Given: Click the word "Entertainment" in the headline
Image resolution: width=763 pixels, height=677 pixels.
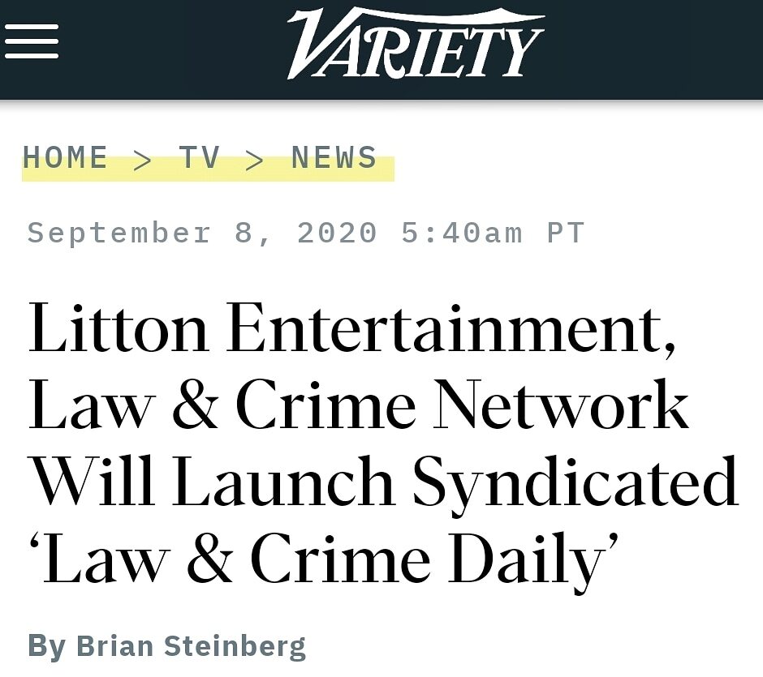Looking at the screenshot, I should pos(451,329).
